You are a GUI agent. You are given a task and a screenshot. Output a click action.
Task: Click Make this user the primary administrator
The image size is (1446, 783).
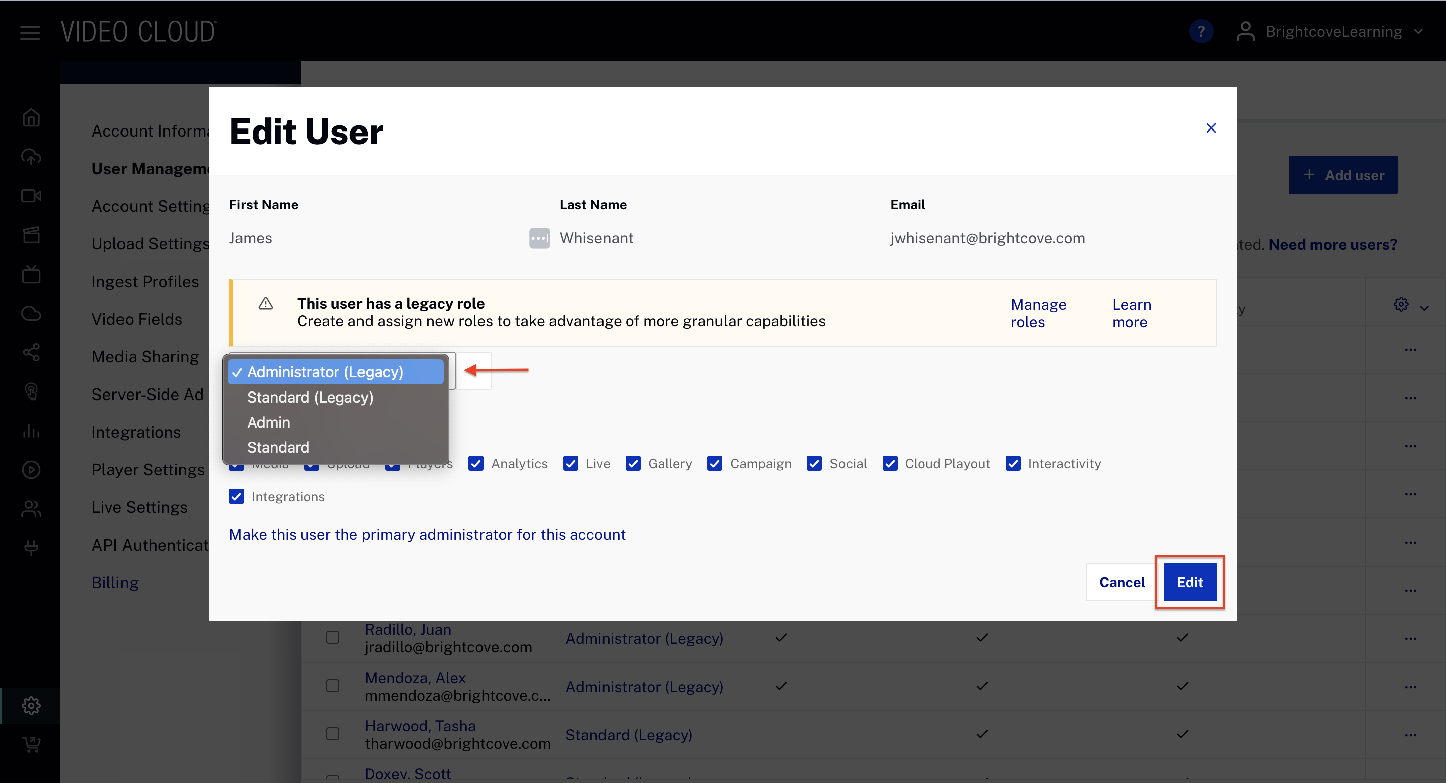click(x=427, y=534)
